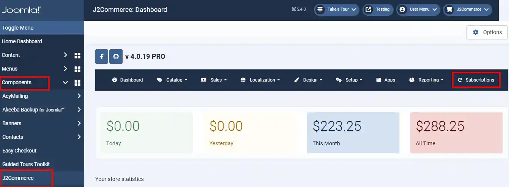
Task: Click the Options gear icon
Action: point(476,32)
